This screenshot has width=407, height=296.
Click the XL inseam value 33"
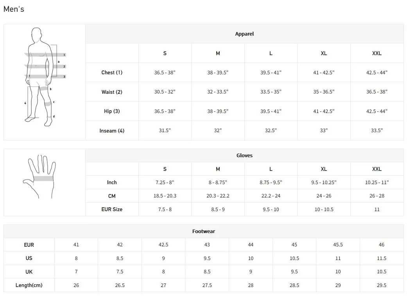(x=324, y=130)
